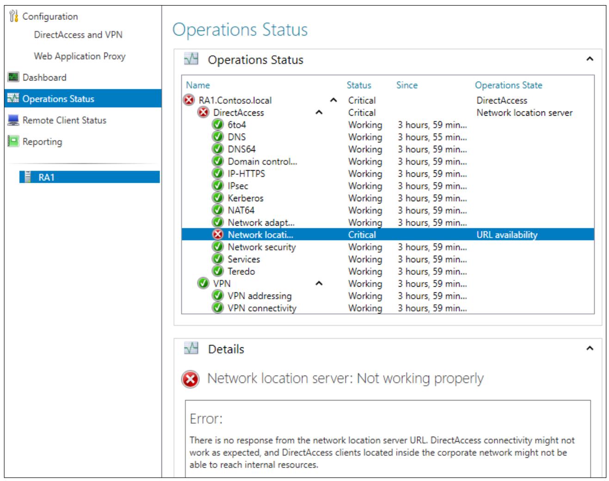Click the DNS row's 3 hours, 55 min since value
The image size is (609, 481).
[x=432, y=137]
